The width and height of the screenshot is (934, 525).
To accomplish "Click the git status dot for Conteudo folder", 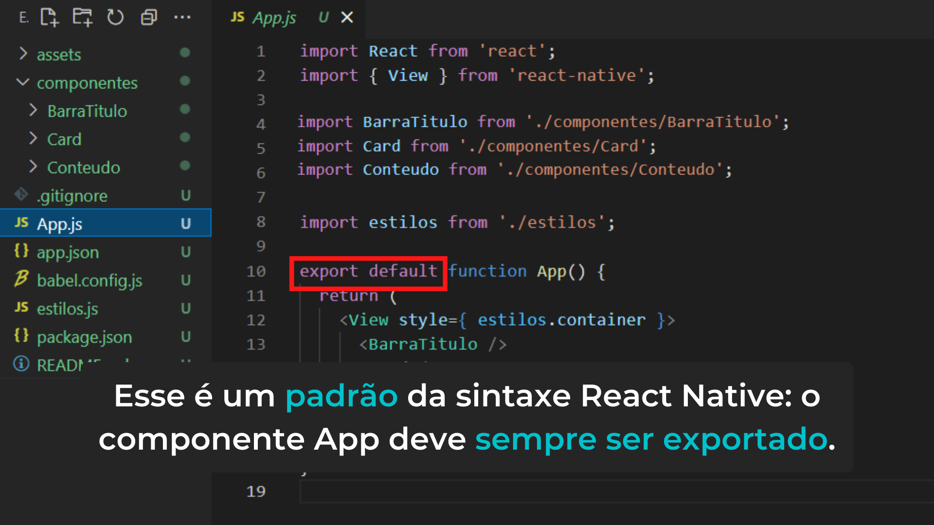I will click(x=185, y=165).
